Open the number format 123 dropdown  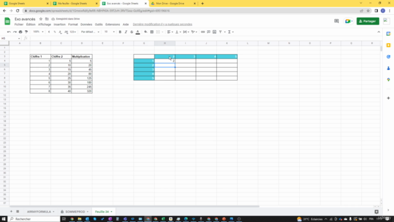click(x=73, y=32)
